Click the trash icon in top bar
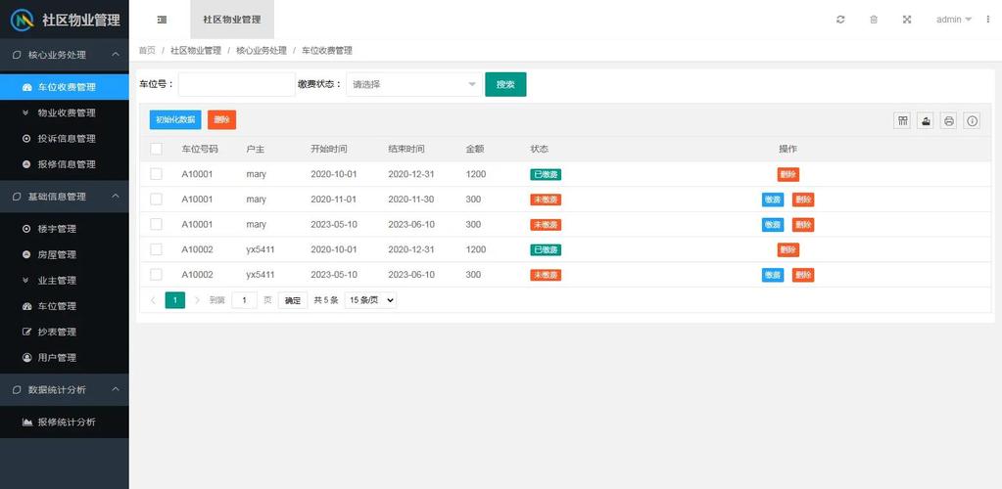This screenshot has width=1002, height=489. click(x=874, y=20)
